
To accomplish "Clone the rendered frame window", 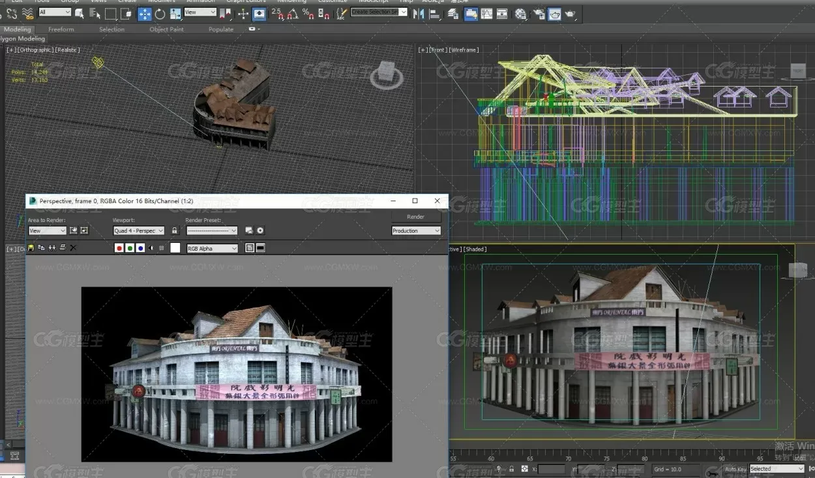I will tap(52, 248).
